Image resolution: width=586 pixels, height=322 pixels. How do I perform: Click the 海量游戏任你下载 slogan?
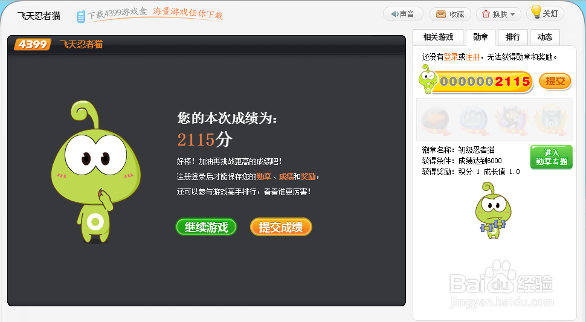click(x=188, y=13)
